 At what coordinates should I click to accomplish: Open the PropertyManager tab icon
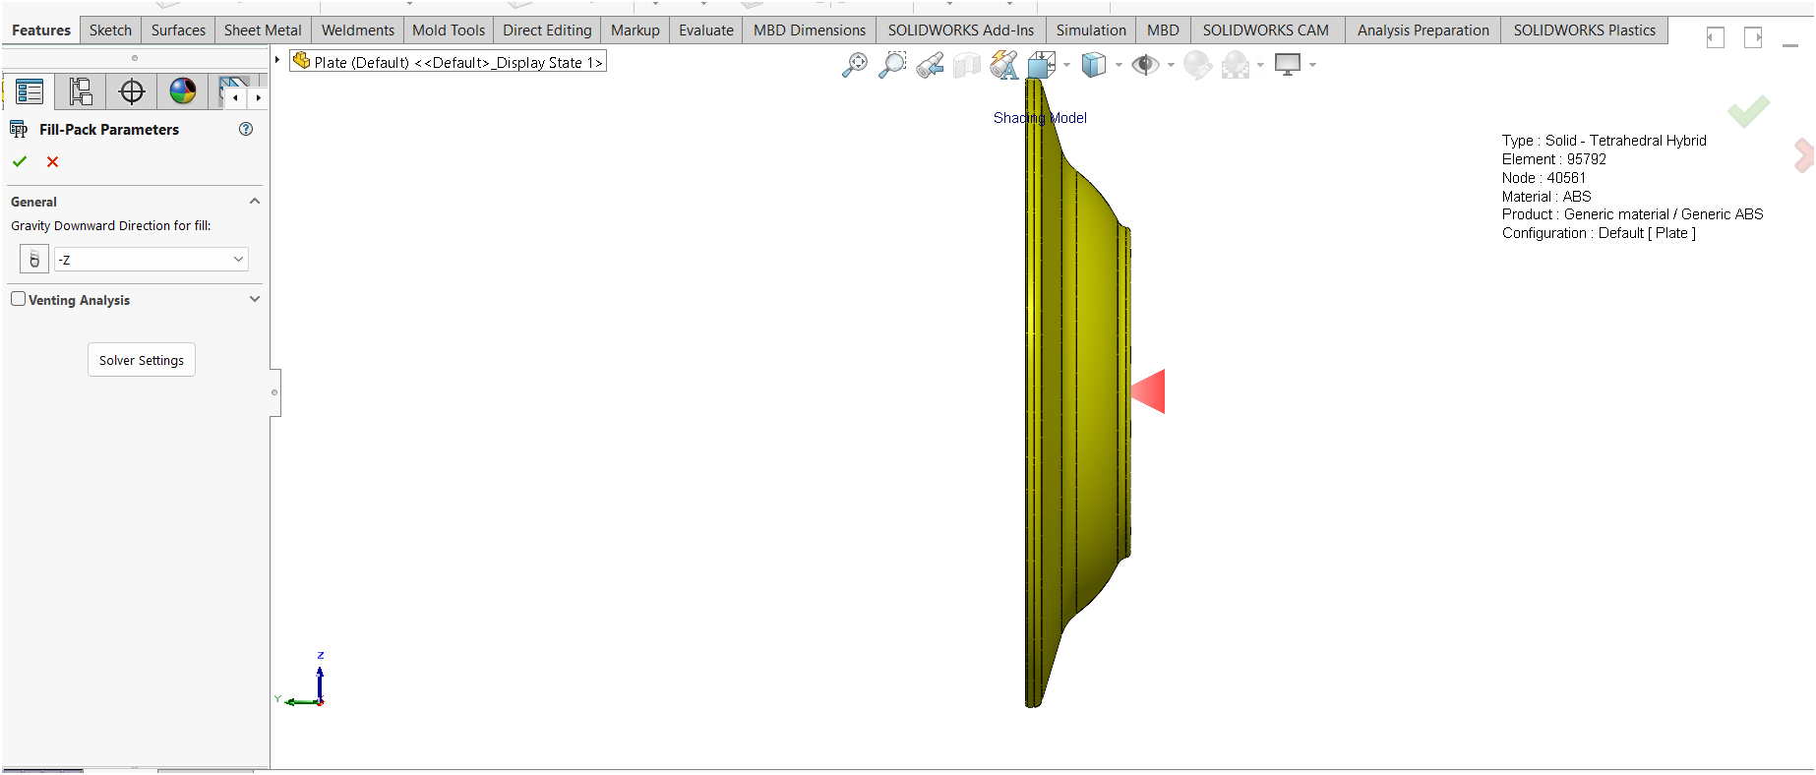(30, 91)
